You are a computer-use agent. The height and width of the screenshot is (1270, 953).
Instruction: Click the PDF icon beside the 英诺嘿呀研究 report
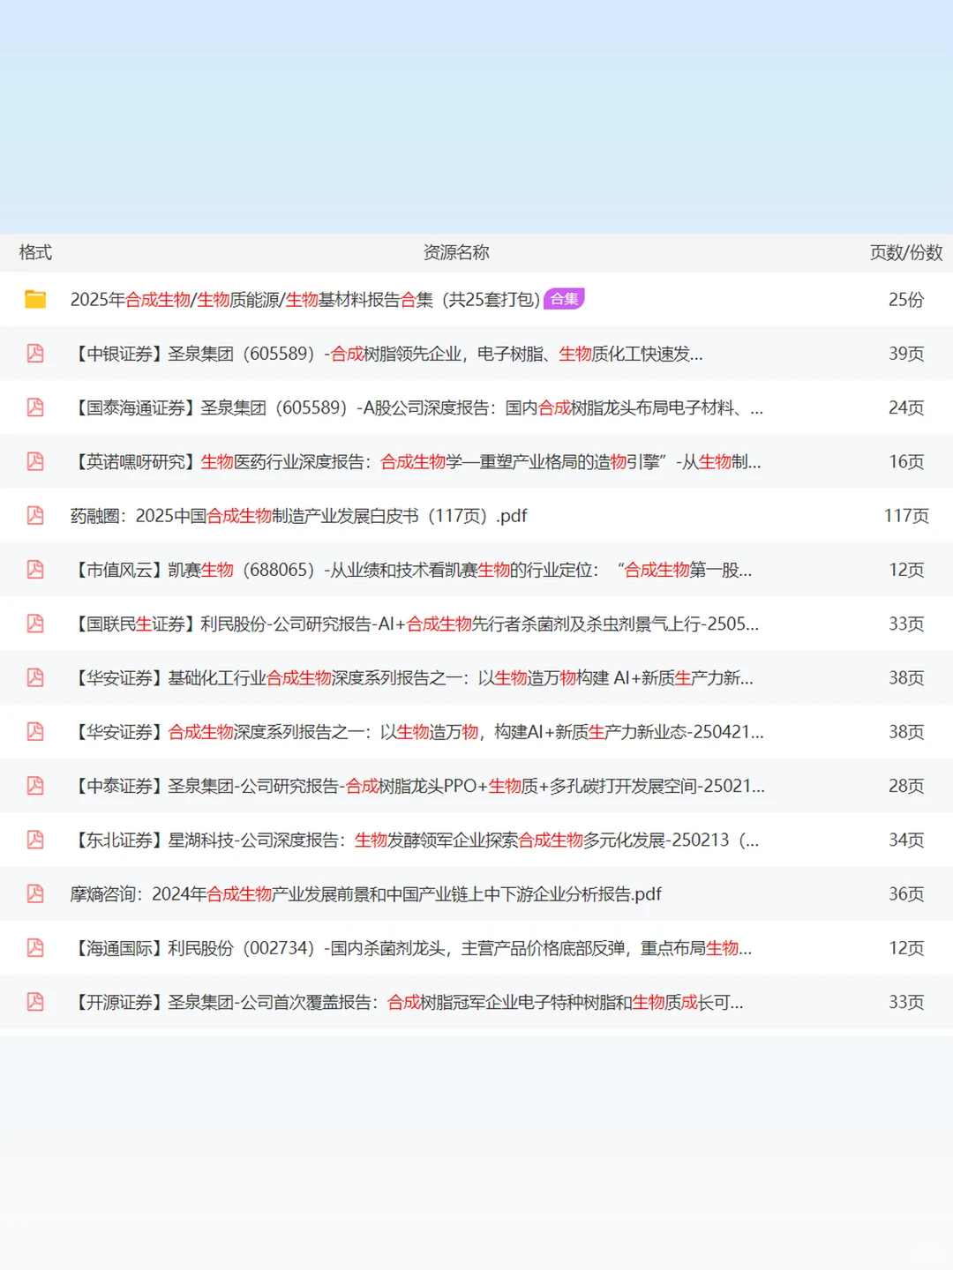[35, 461]
